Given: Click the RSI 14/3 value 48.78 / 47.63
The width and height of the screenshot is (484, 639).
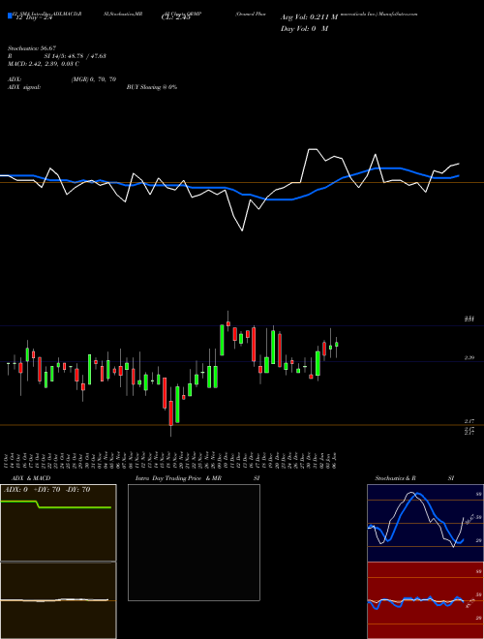Looking at the screenshot, I should (76, 56).
